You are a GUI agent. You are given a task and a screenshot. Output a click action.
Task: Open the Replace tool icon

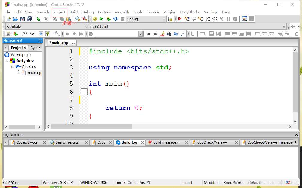click(x=84, y=19)
